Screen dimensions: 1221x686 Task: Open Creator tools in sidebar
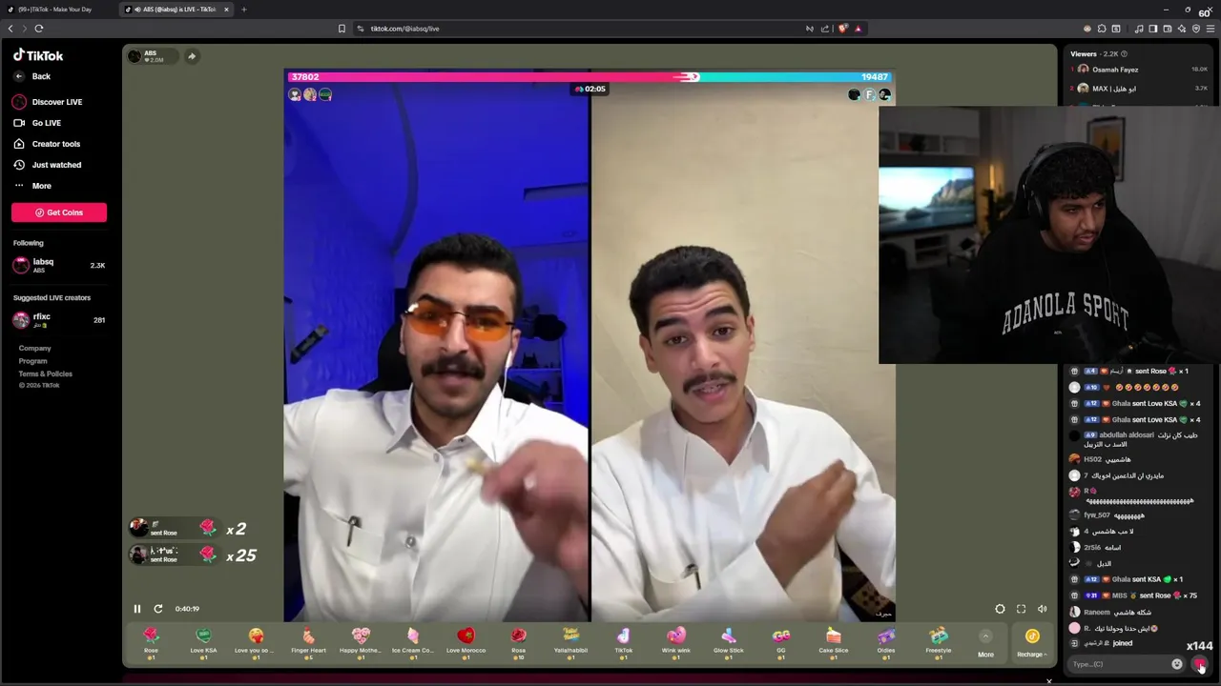(x=48, y=144)
